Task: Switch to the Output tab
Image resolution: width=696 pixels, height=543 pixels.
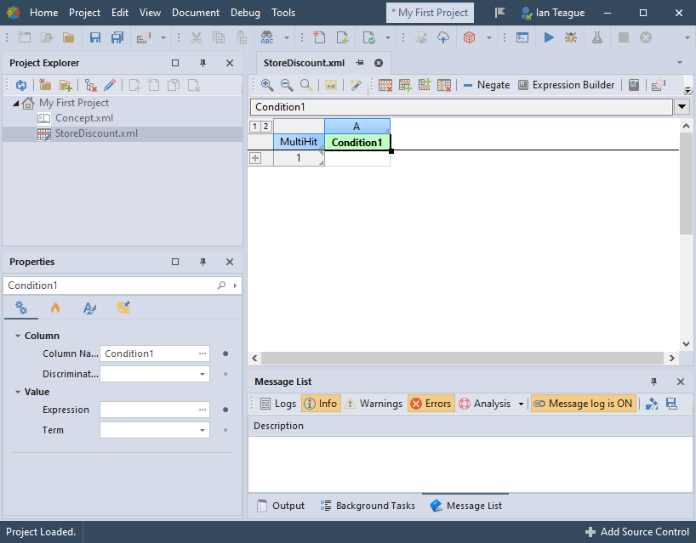Action: tap(281, 506)
